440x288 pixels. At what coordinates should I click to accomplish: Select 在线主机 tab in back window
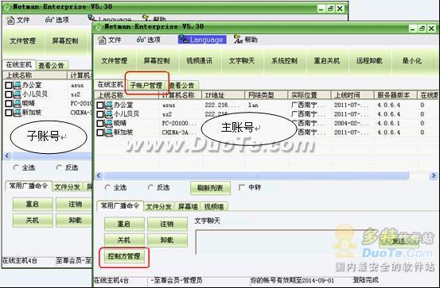(19, 64)
